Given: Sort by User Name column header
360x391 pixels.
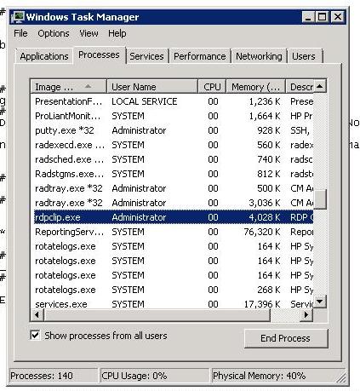Looking at the screenshot, I should pyautogui.click(x=151, y=87).
